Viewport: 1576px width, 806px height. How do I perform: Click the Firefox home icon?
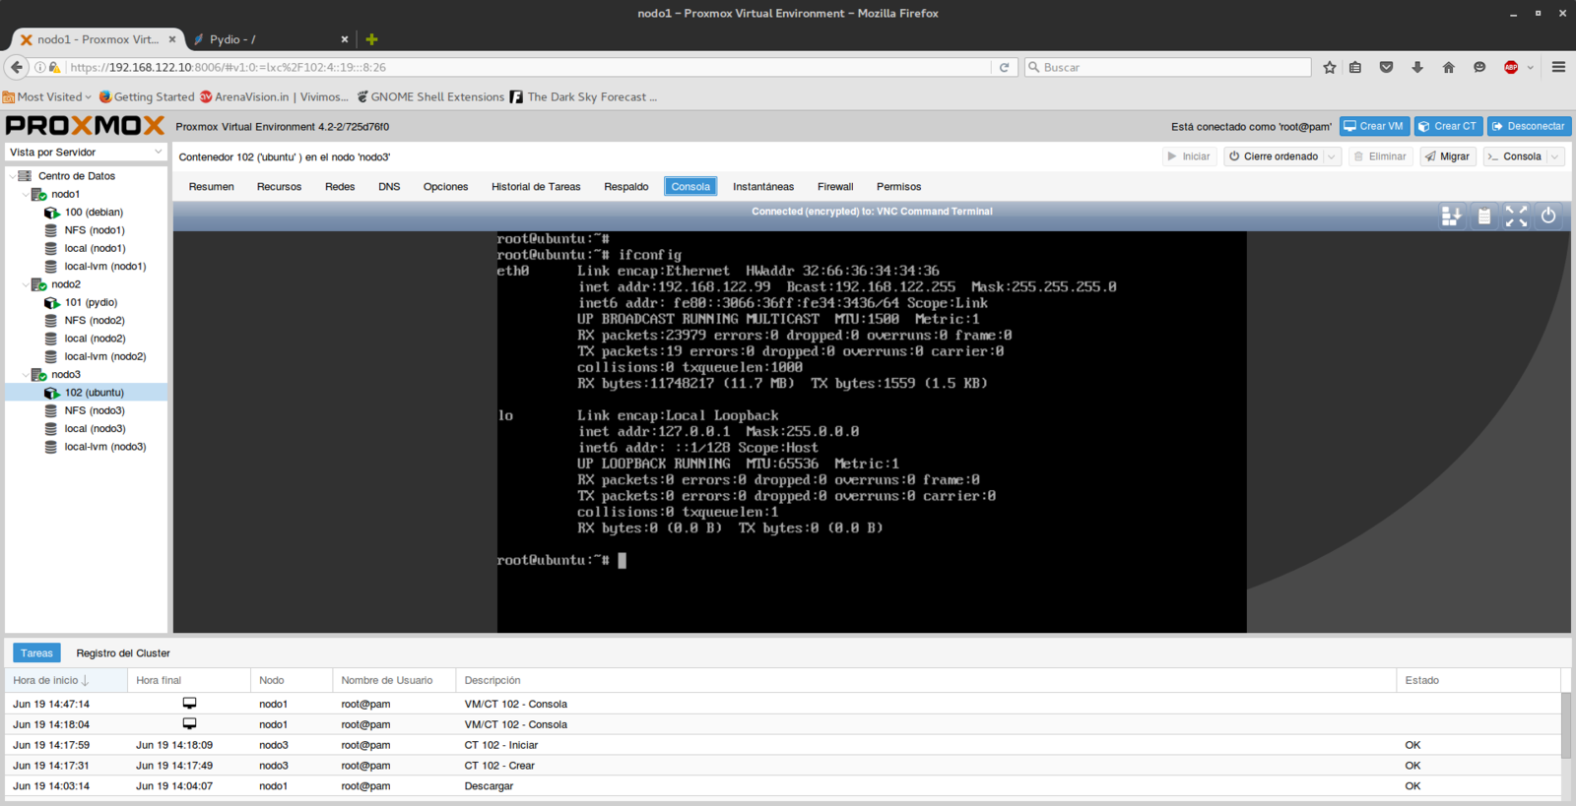pyautogui.click(x=1448, y=67)
